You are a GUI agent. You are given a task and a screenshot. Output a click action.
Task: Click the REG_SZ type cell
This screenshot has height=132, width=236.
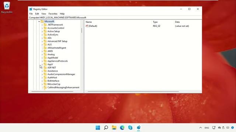tap(156, 26)
